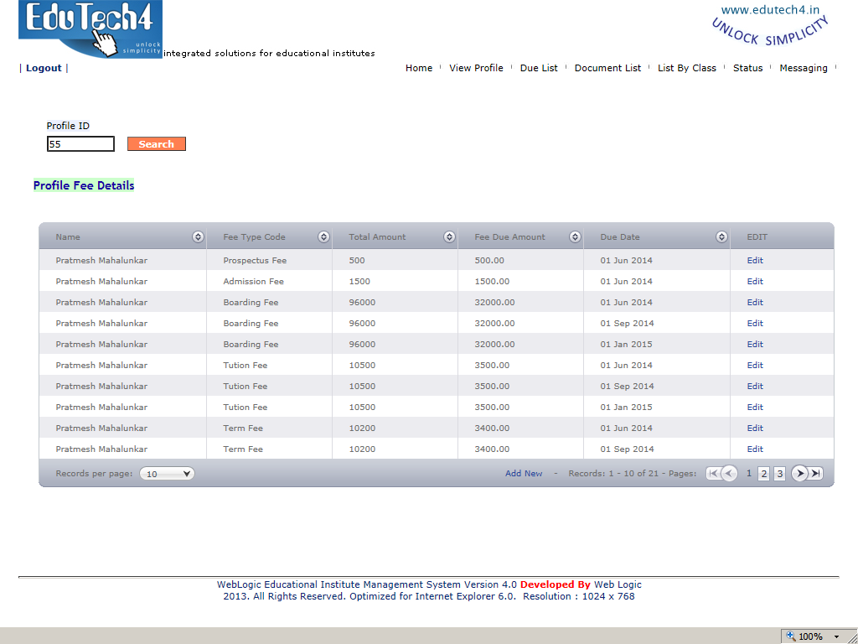Viewport: 858px width, 644px height.
Task: Click the EduTech4 logo image
Action: coord(90,29)
